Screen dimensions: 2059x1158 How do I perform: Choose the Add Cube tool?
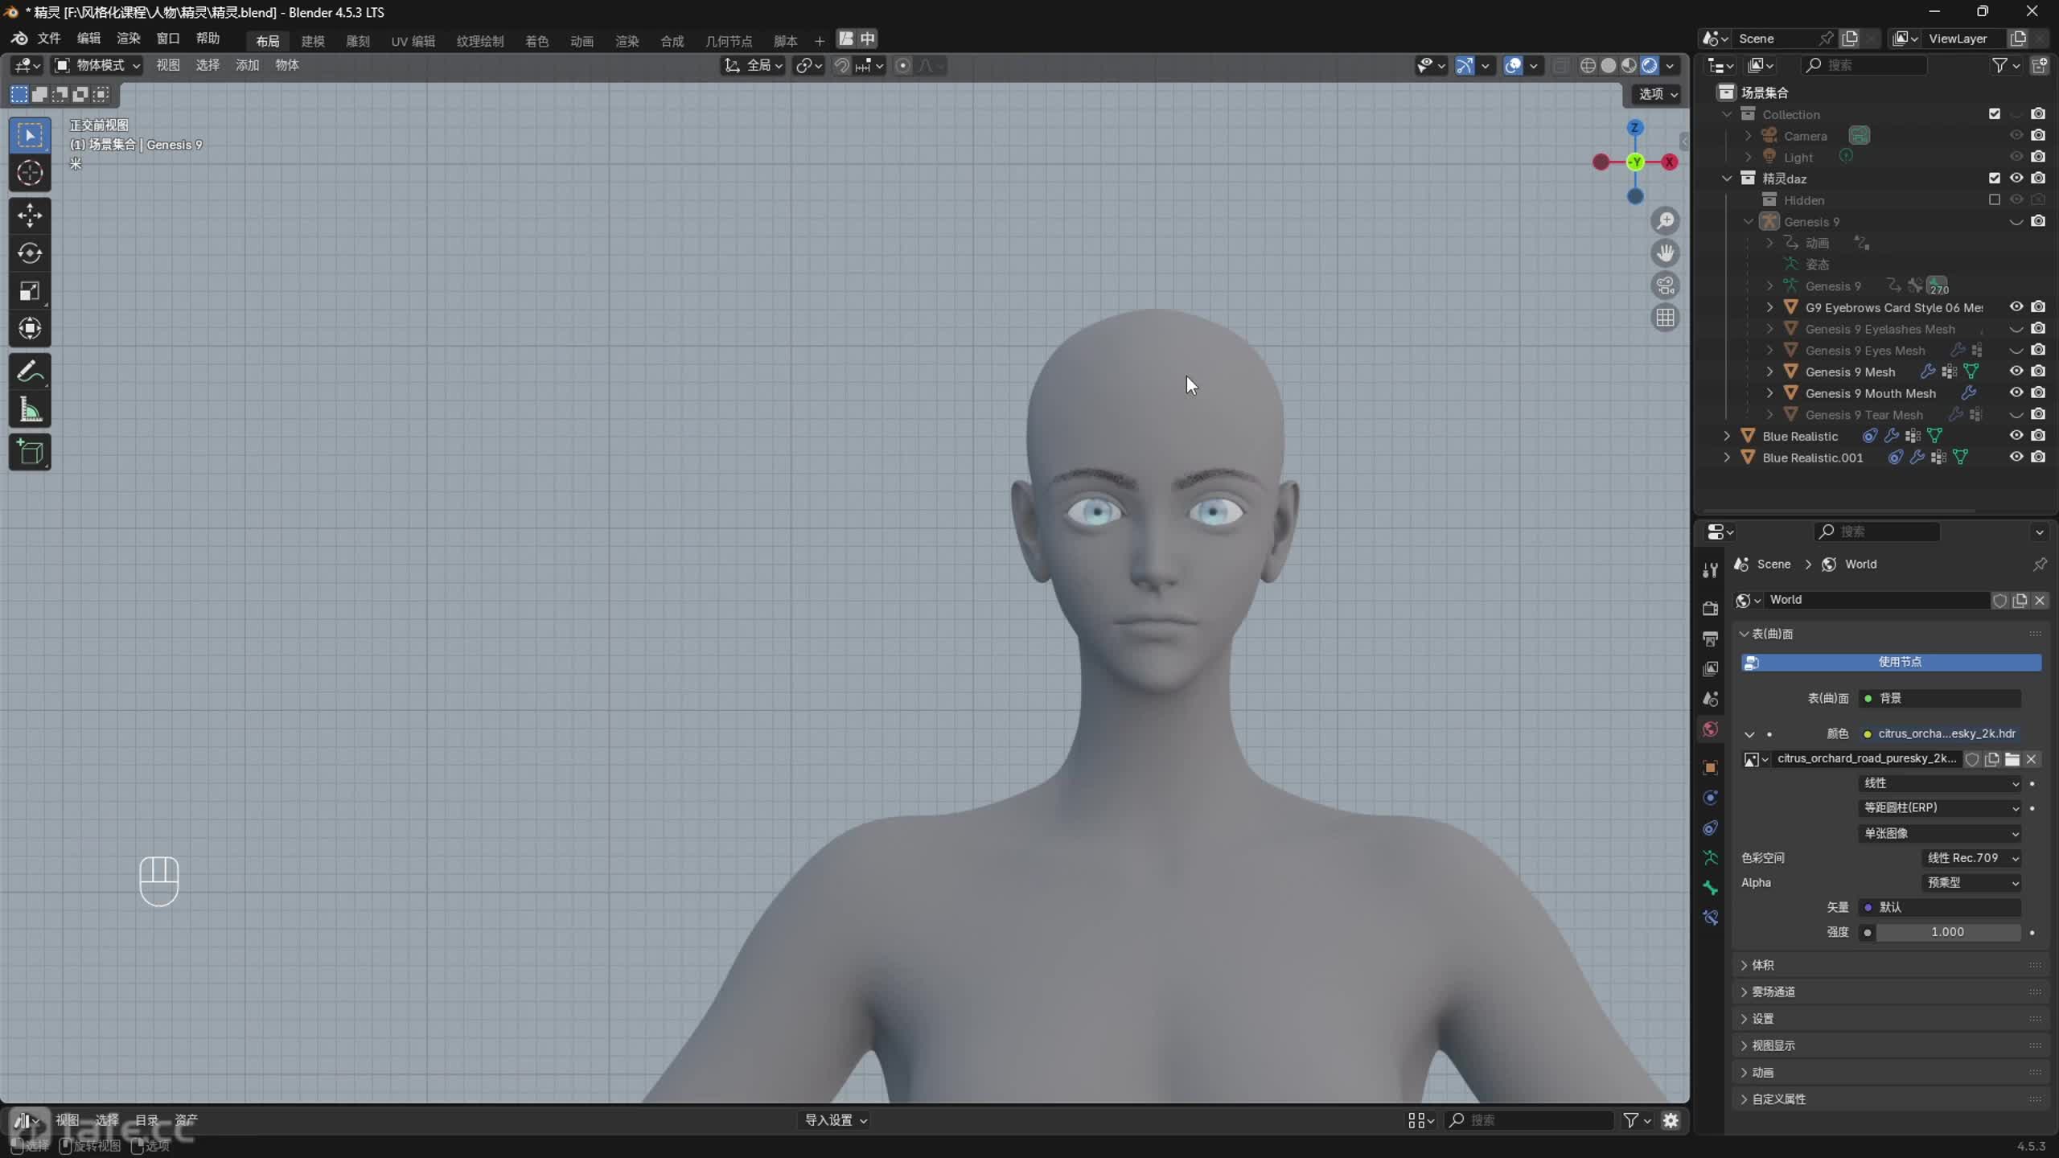(30, 453)
